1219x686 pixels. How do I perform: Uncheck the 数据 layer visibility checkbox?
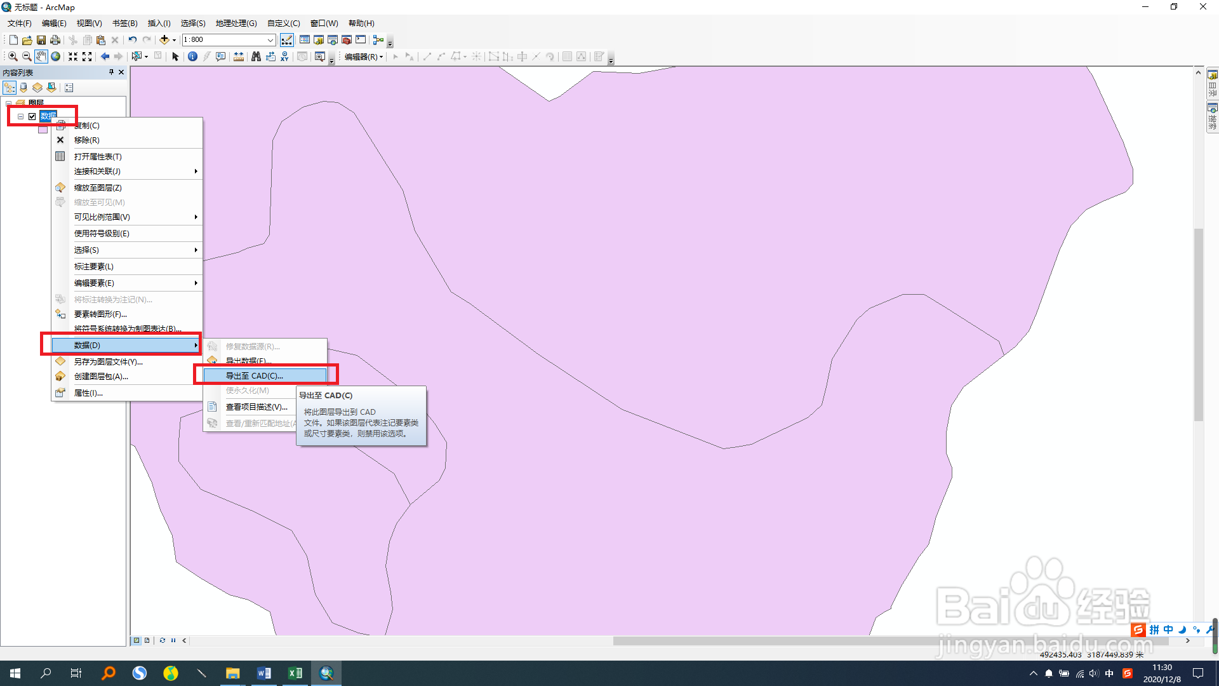(x=32, y=116)
